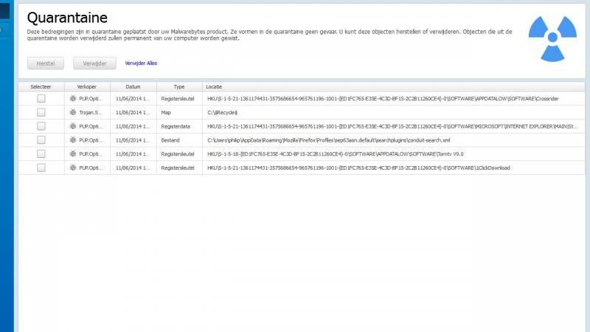Click the registry path ending in Crossrider
590x332 pixels.
[383, 99]
